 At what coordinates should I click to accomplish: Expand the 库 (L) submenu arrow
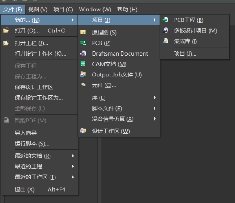pyautogui.click(x=155, y=97)
